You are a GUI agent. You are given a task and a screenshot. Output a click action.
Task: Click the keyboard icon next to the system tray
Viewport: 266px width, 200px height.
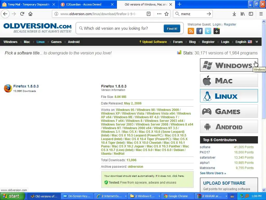(x=232, y=196)
